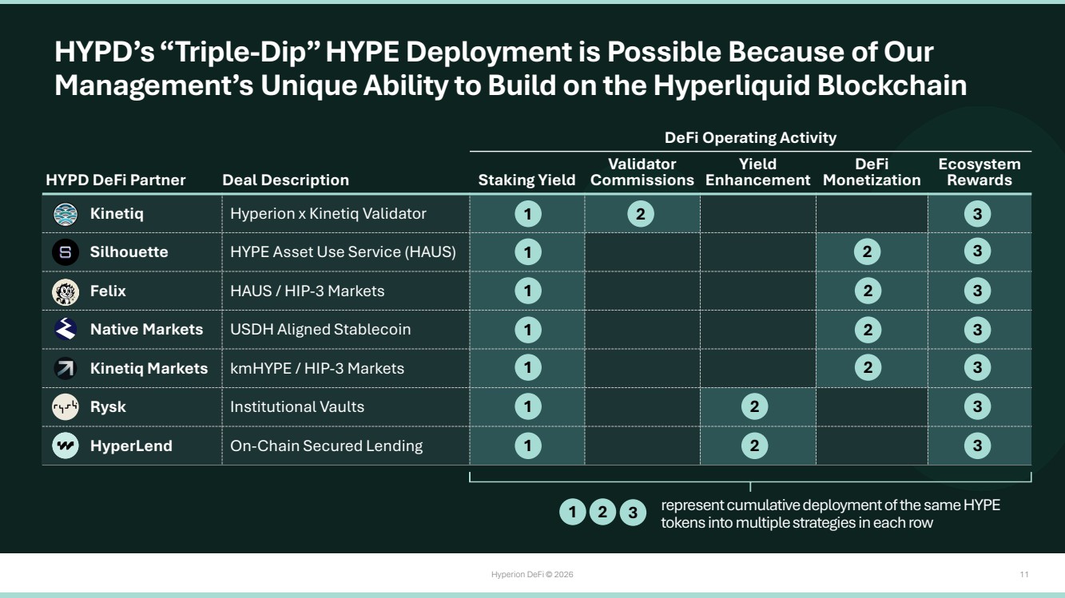The image size is (1065, 598).
Task: Click the 'Staking Yield' column header
Action: (x=527, y=180)
